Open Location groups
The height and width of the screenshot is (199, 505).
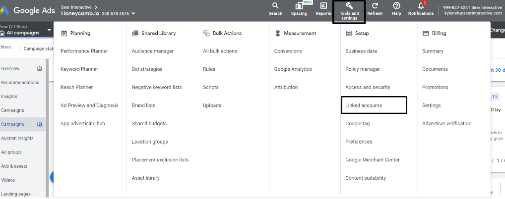coord(150,142)
